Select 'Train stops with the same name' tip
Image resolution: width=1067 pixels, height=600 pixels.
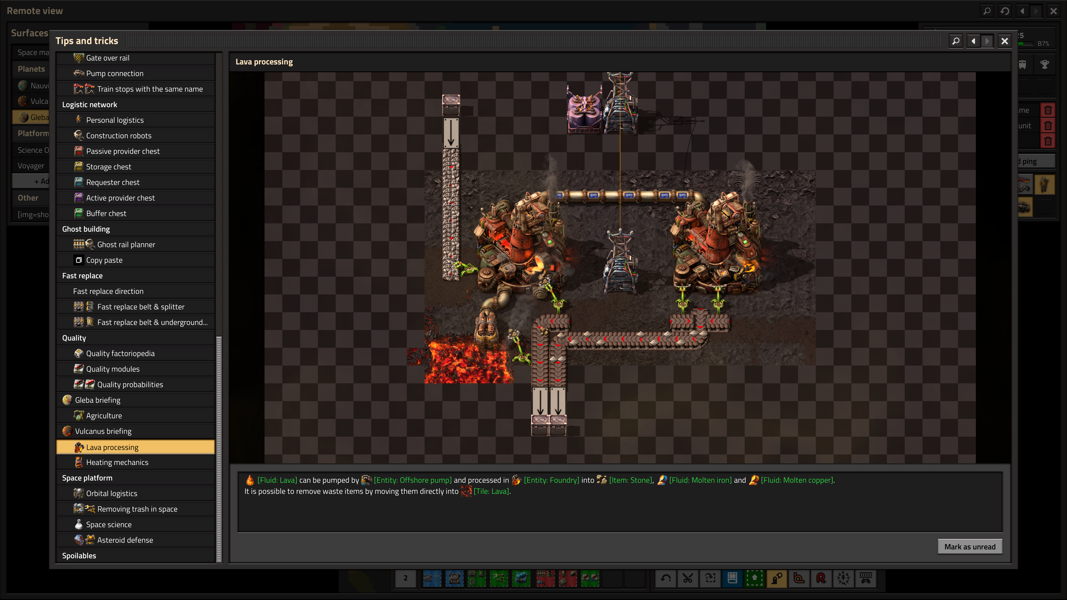(136, 89)
